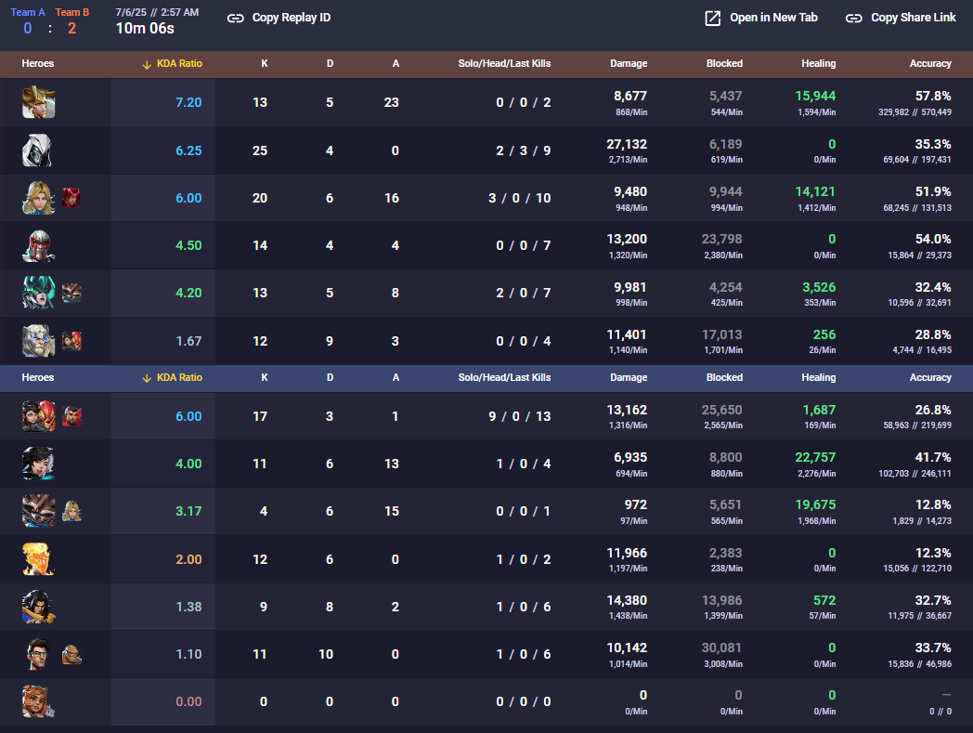This screenshot has width=973, height=733.
Task: Click the sort arrow beside KDA Ratio in the brown header
Action: click(147, 64)
